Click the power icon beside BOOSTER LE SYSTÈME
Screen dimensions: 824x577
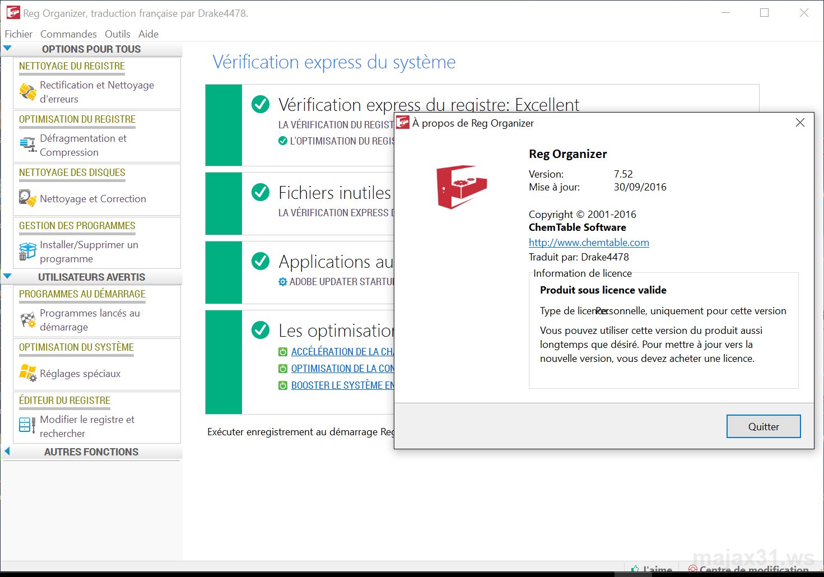283,385
